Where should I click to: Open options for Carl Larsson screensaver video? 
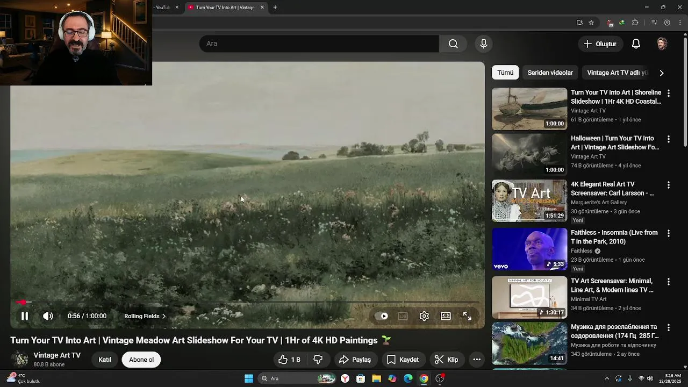click(669, 185)
